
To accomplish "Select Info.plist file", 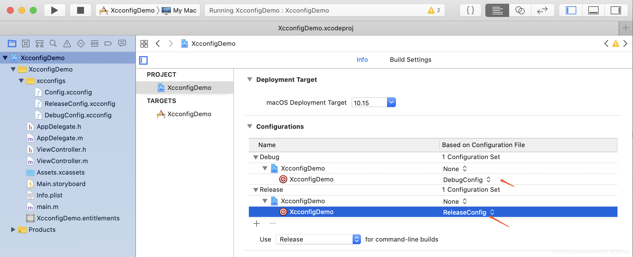I will [x=44, y=195].
